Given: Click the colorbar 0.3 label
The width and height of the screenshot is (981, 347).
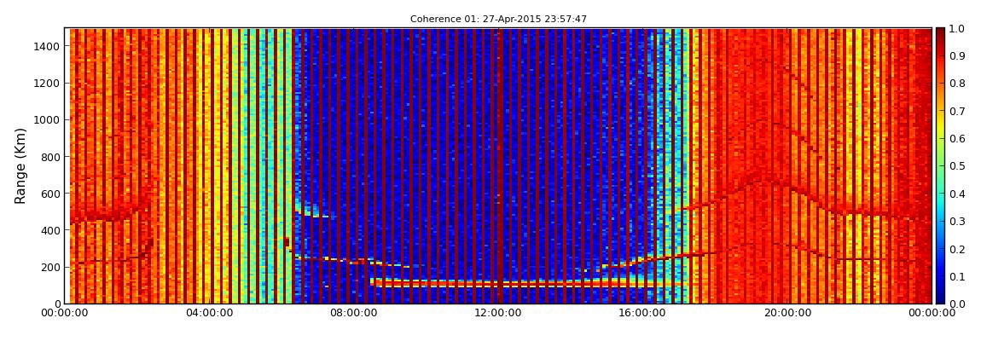Looking at the screenshot, I should (x=956, y=222).
